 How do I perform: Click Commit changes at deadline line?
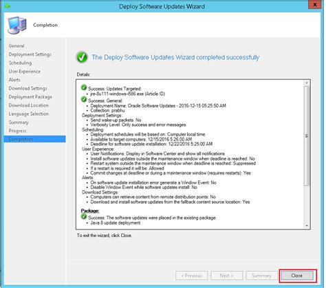[171, 173]
